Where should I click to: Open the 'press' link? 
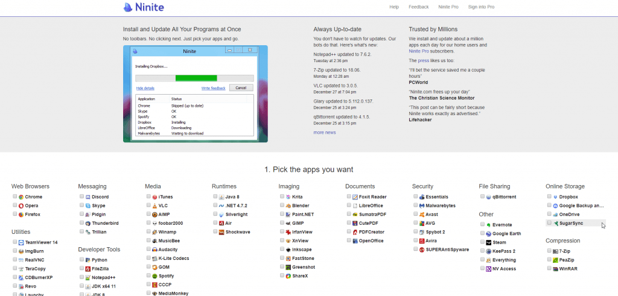(424, 61)
